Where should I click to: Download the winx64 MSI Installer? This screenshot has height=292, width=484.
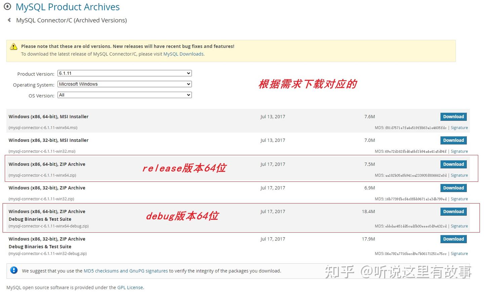pos(453,116)
